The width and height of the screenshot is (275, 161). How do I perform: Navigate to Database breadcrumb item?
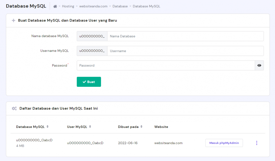120,6
